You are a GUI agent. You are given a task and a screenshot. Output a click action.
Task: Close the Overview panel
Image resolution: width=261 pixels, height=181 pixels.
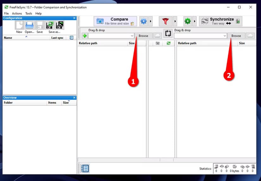(74, 98)
